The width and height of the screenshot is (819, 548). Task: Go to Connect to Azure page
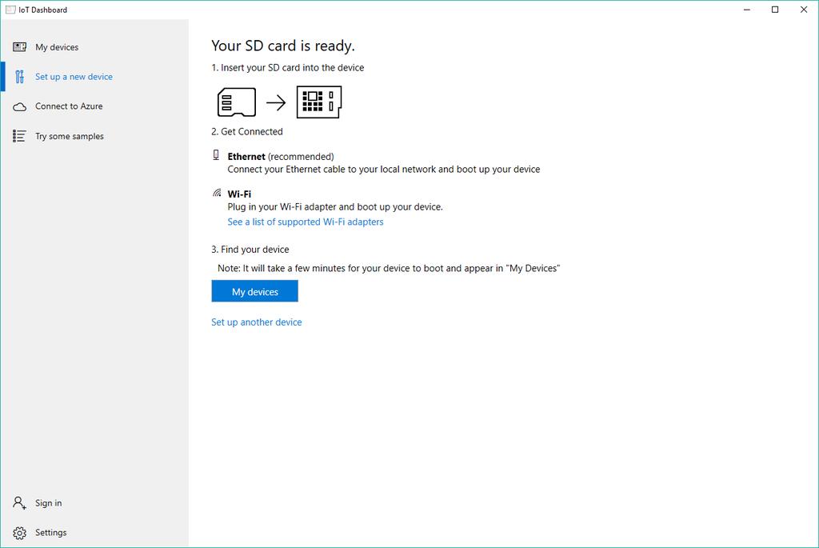point(94,106)
